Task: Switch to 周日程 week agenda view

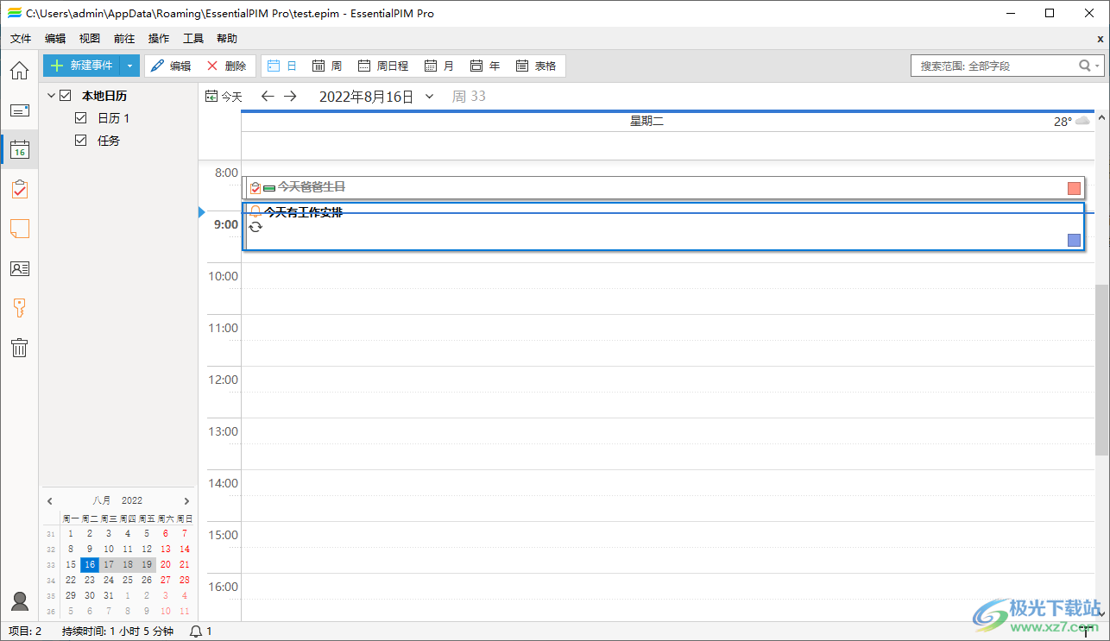Action: tap(383, 66)
